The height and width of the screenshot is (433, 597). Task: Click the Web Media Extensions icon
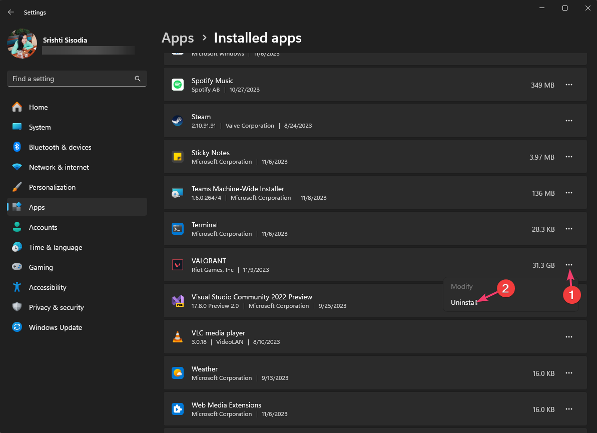click(x=178, y=409)
